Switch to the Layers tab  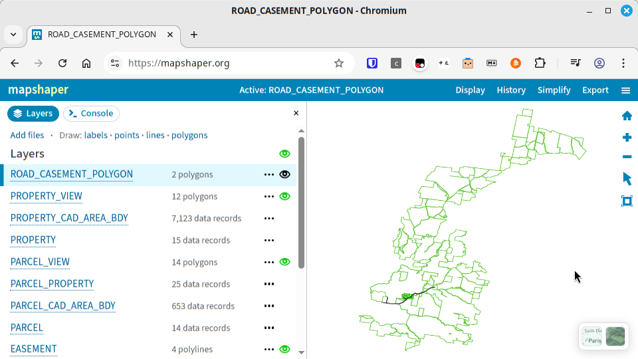[x=33, y=114]
